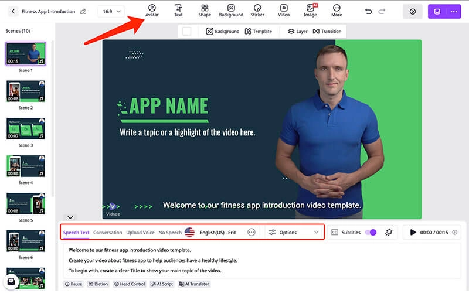Viewport: 469px width, 293px height.
Task: Expand the Options dropdown
Action: point(294,233)
